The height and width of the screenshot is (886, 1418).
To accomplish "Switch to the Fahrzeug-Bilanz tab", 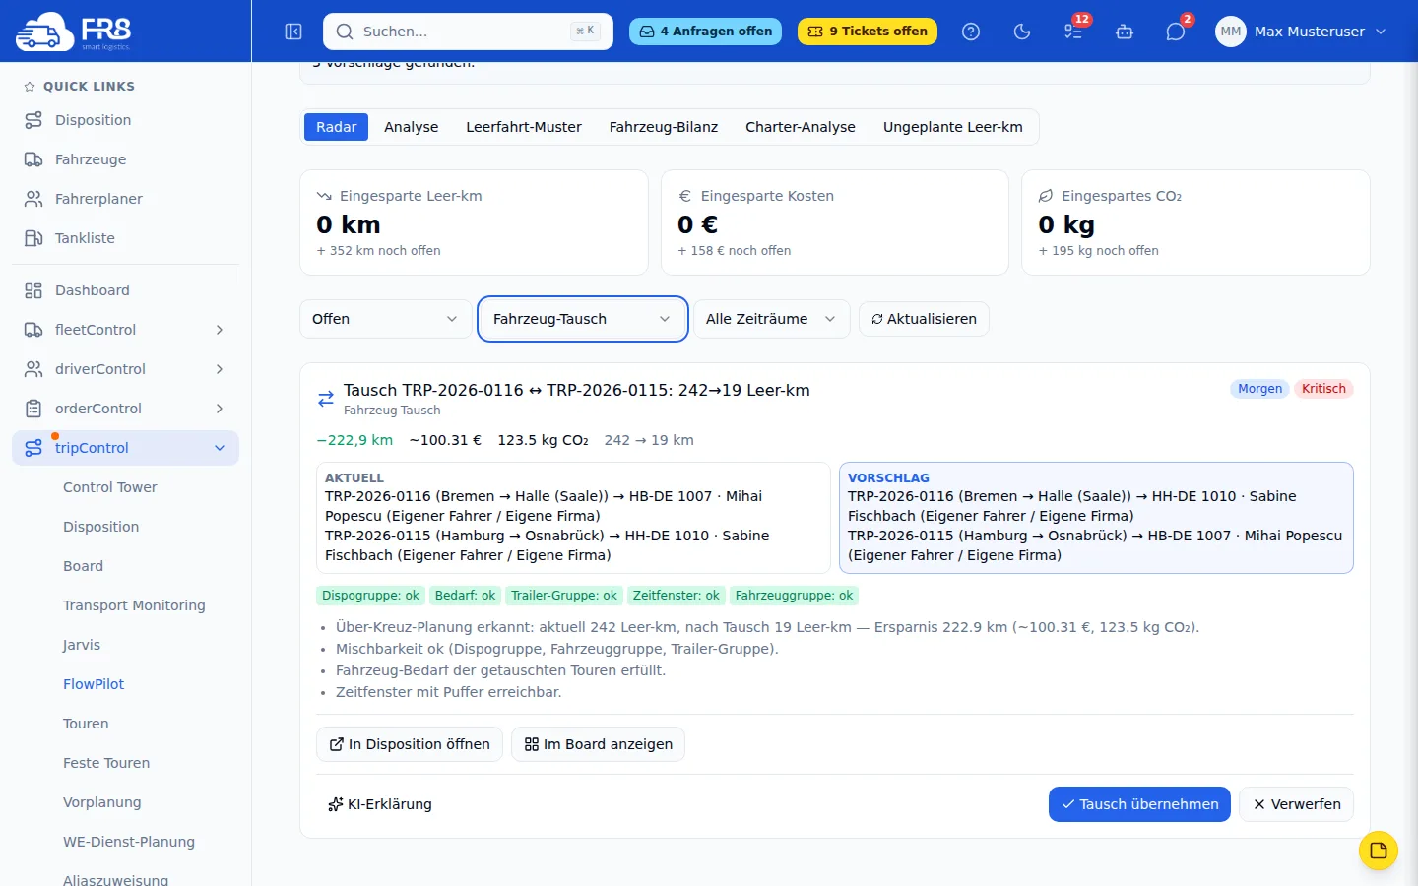I will 664,127.
